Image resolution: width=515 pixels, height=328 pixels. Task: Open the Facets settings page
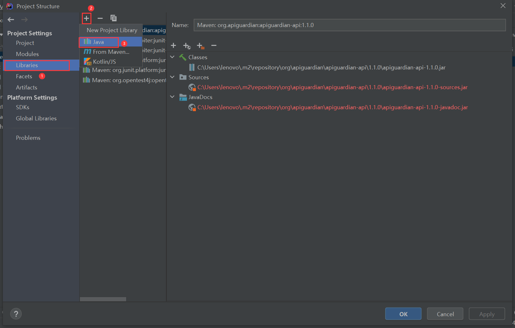point(24,76)
